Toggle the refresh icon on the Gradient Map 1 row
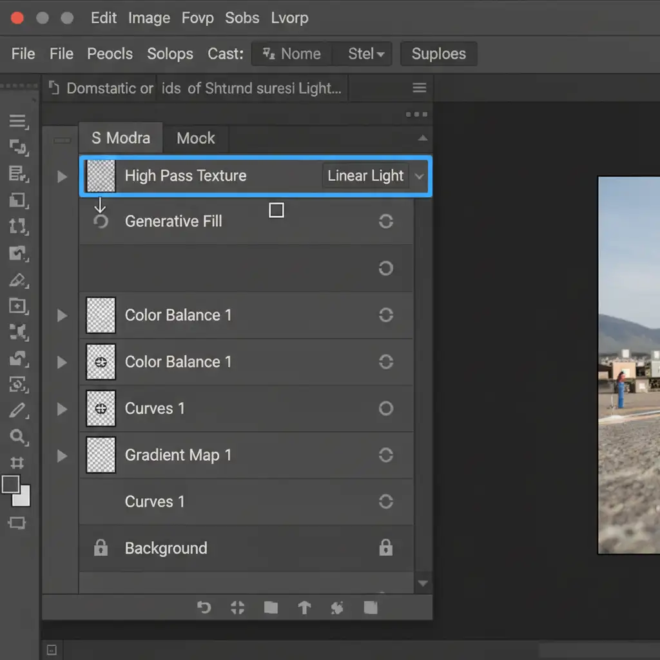 pos(385,455)
